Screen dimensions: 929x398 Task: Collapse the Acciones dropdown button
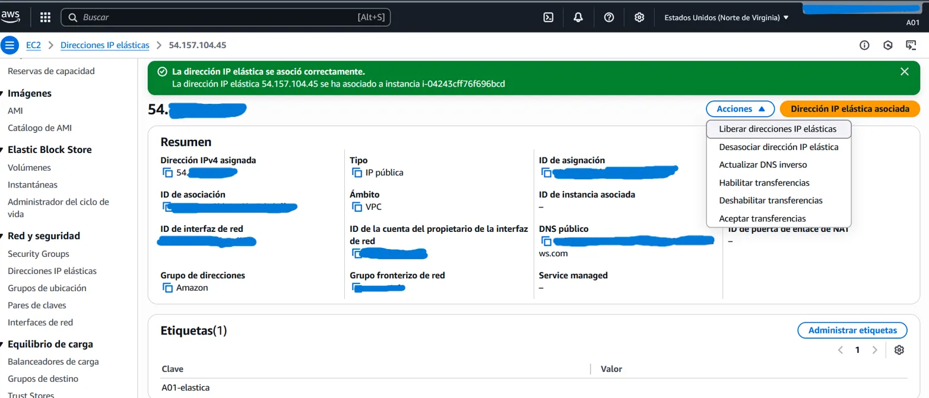pos(740,109)
